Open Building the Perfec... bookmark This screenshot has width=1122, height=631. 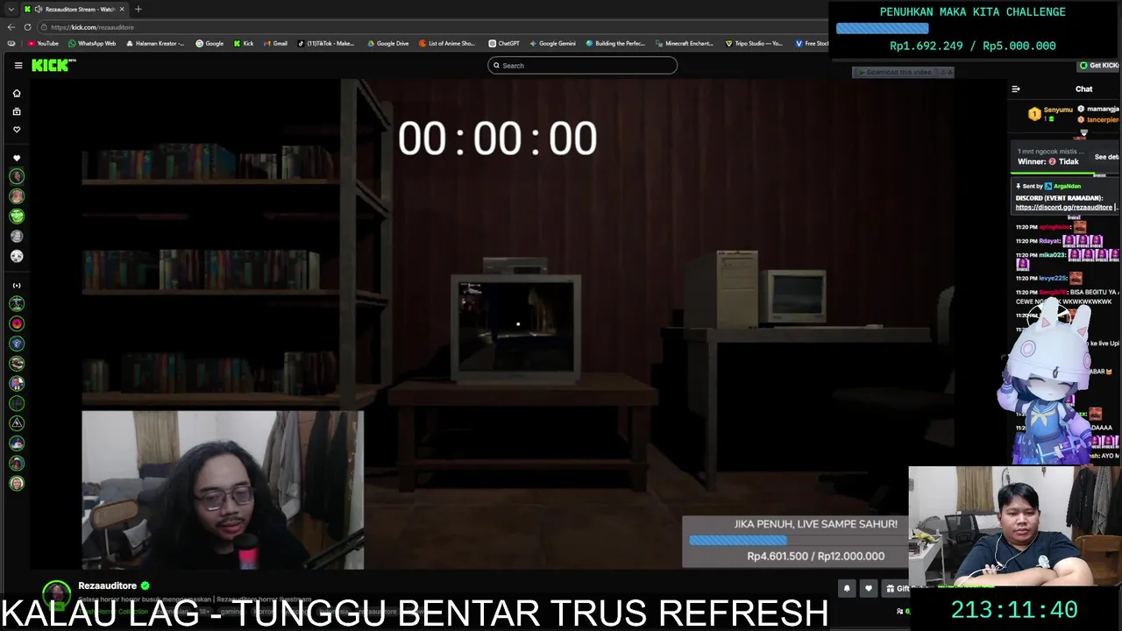tap(615, 43)
